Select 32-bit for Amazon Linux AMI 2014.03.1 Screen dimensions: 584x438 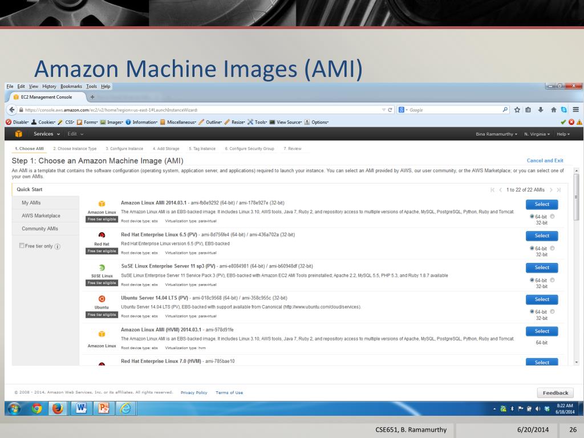tap(552, 216)
